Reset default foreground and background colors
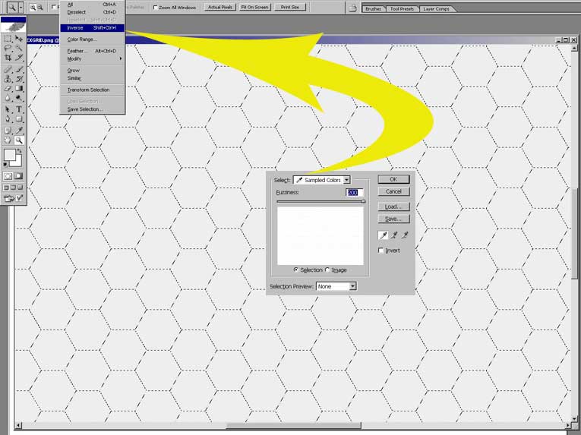Screen dimensions: 581x435 pos(5,164)
